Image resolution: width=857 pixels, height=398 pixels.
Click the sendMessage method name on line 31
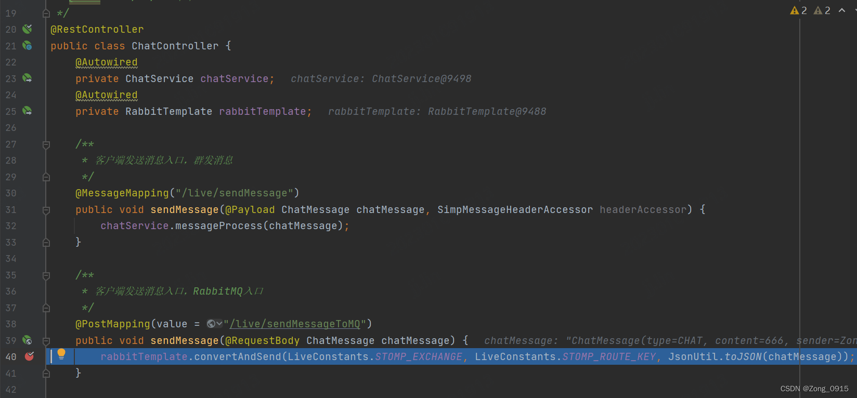(x=185, y=209)
